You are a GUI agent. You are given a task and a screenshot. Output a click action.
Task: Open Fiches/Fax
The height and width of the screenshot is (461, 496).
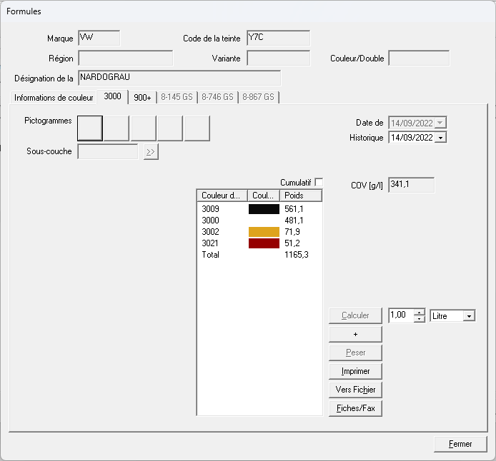[x=355, y=408]
